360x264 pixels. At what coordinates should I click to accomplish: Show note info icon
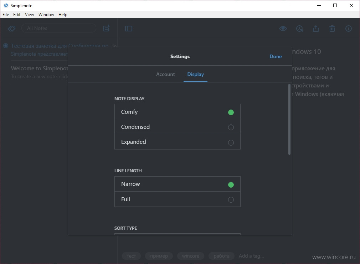pos(349,29)
